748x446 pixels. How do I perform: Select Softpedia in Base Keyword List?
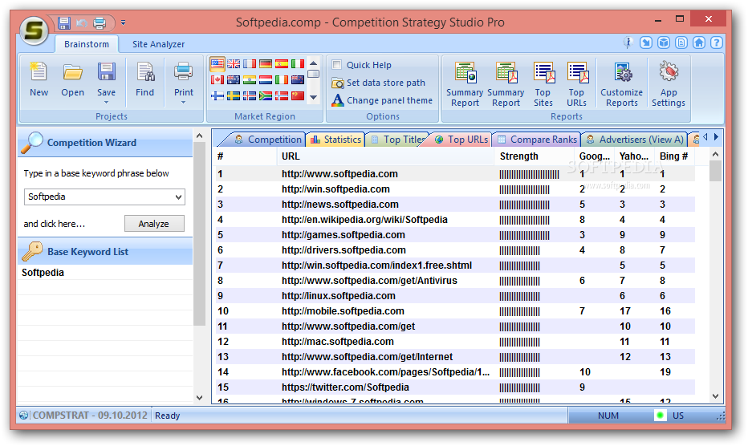pos(105,273)
